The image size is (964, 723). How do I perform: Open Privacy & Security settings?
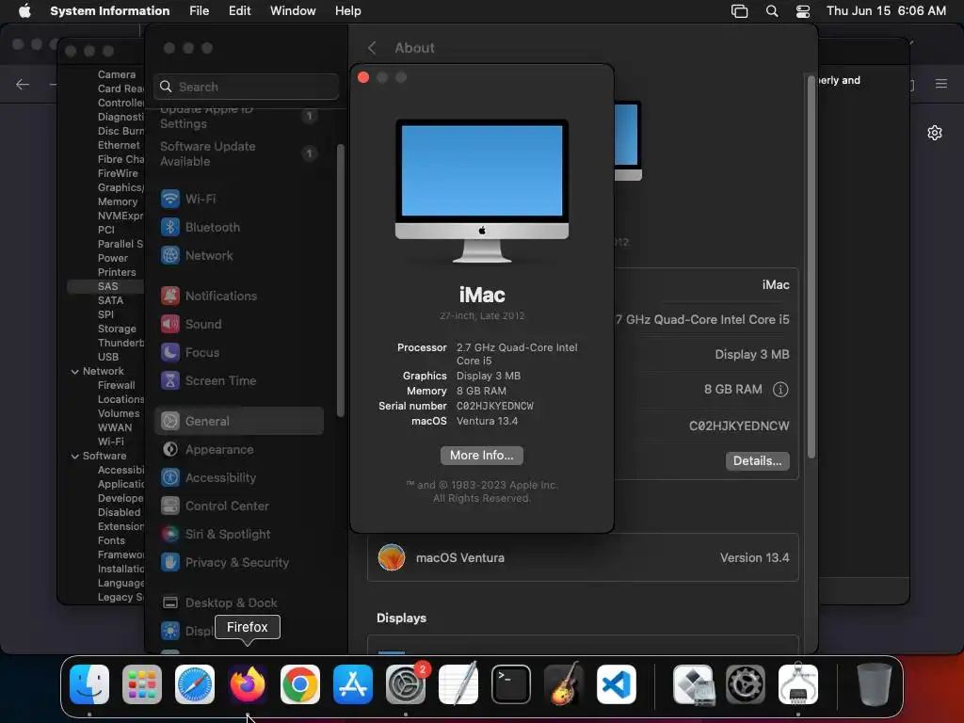[x=239, y=563]
